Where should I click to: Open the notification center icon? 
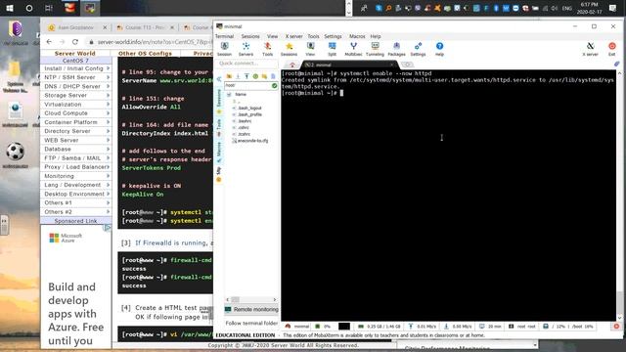(613, 8)
